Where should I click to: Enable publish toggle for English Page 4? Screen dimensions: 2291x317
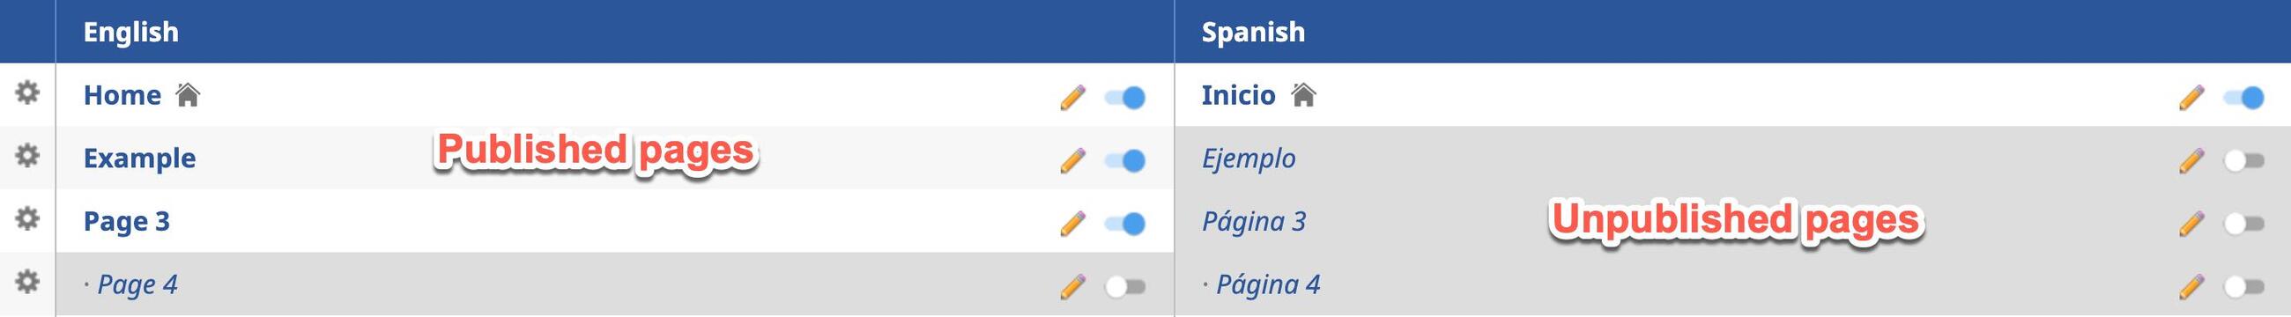coord(1125,287)
